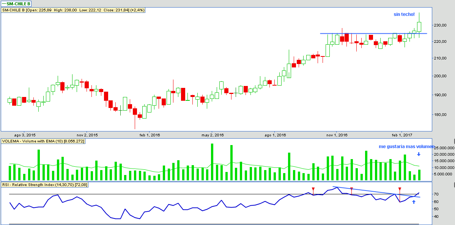Click the 'sin techo!' annotation text

point(404,14)
